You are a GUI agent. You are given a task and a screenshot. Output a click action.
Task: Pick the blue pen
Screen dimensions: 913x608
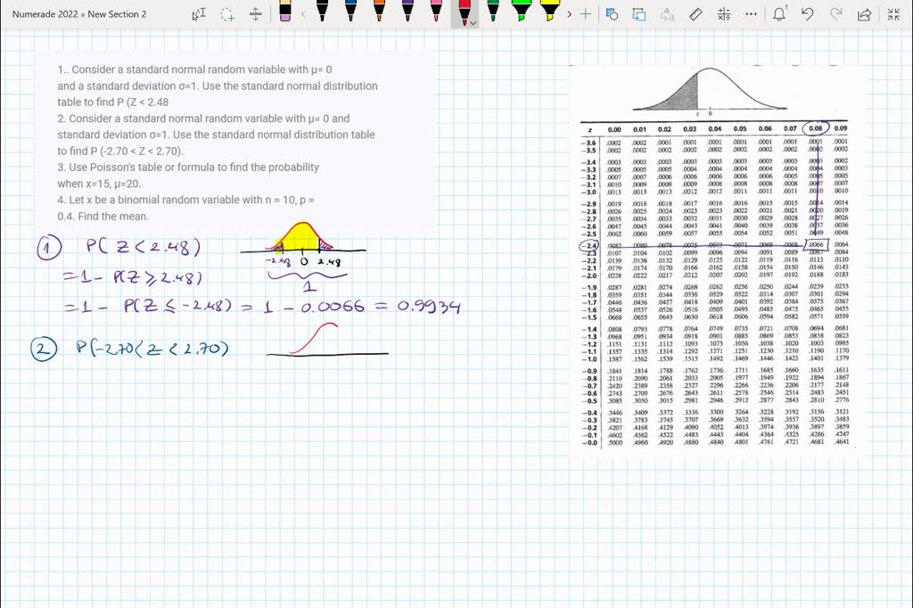[x=350, y=11]
